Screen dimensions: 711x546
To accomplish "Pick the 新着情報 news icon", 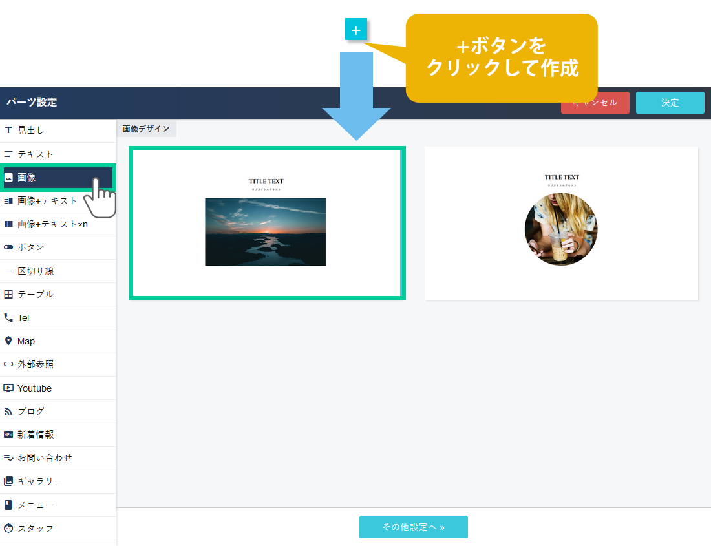I will click(8, 435).
